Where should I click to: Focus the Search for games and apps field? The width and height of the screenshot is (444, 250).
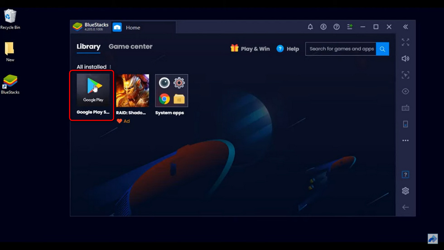click(341, 49)
